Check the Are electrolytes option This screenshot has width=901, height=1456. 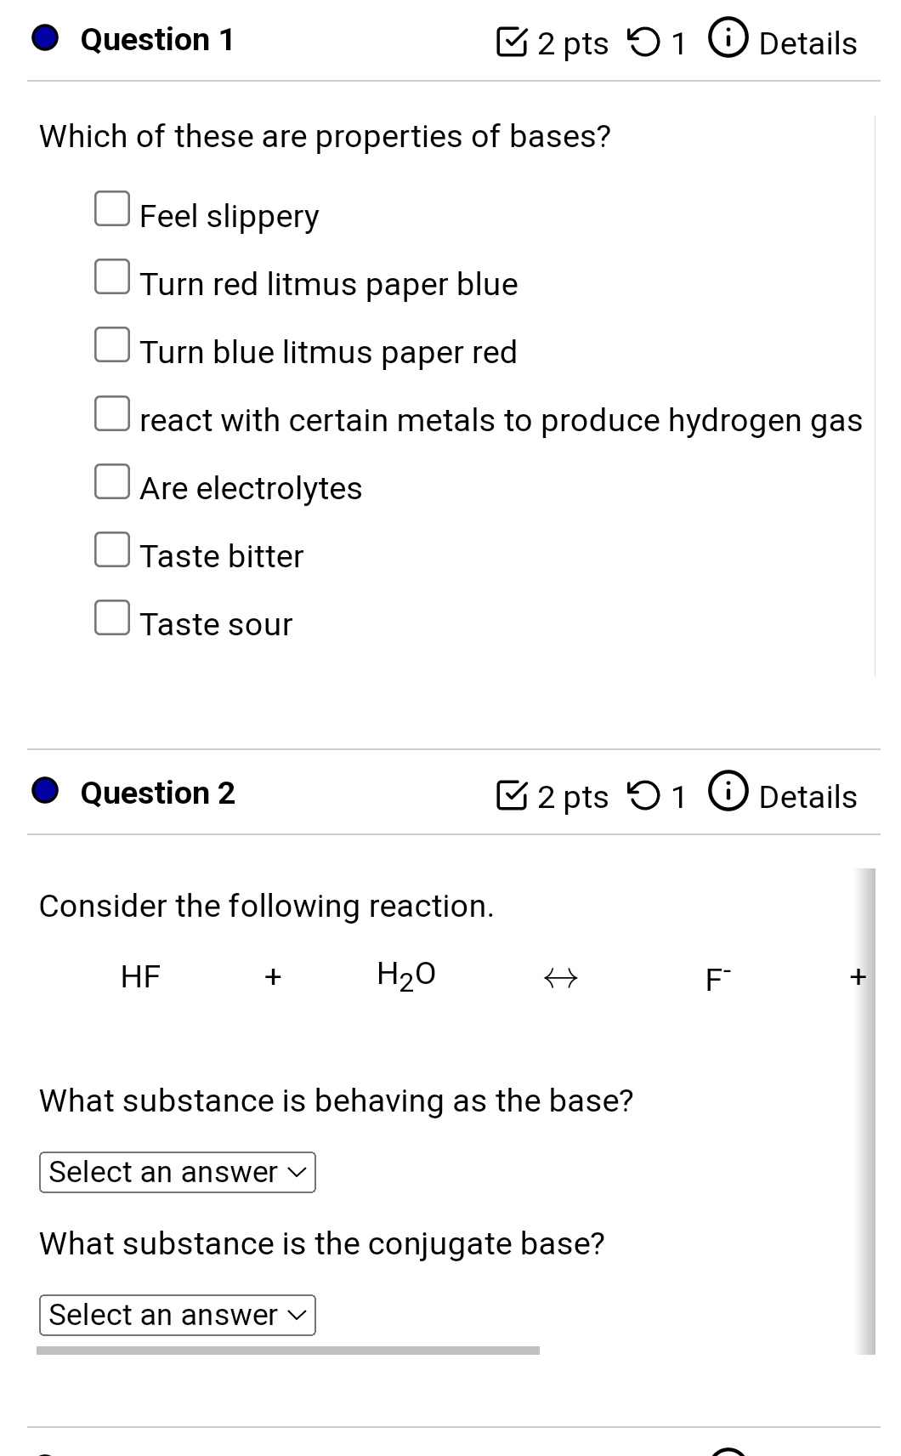[x=113, y=481]
